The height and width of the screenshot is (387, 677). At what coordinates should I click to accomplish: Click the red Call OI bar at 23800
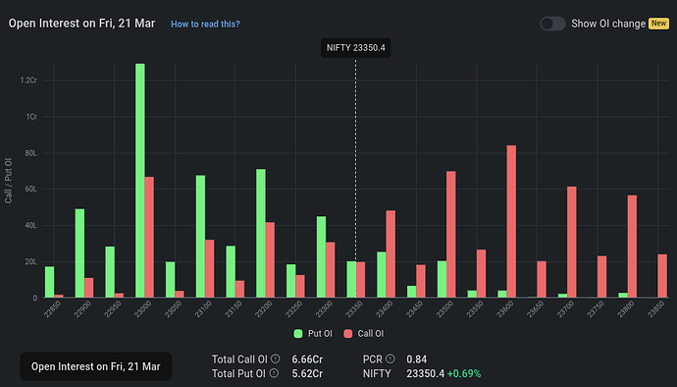[x=632, y=247]
